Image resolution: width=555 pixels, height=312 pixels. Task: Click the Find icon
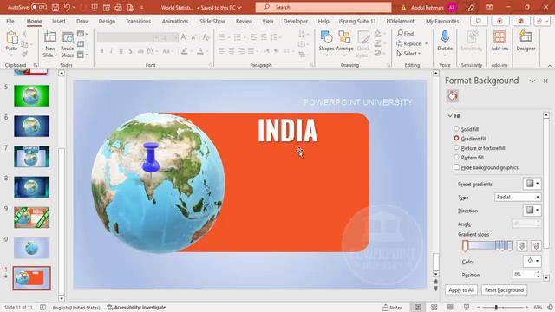(x=400, y=33)
